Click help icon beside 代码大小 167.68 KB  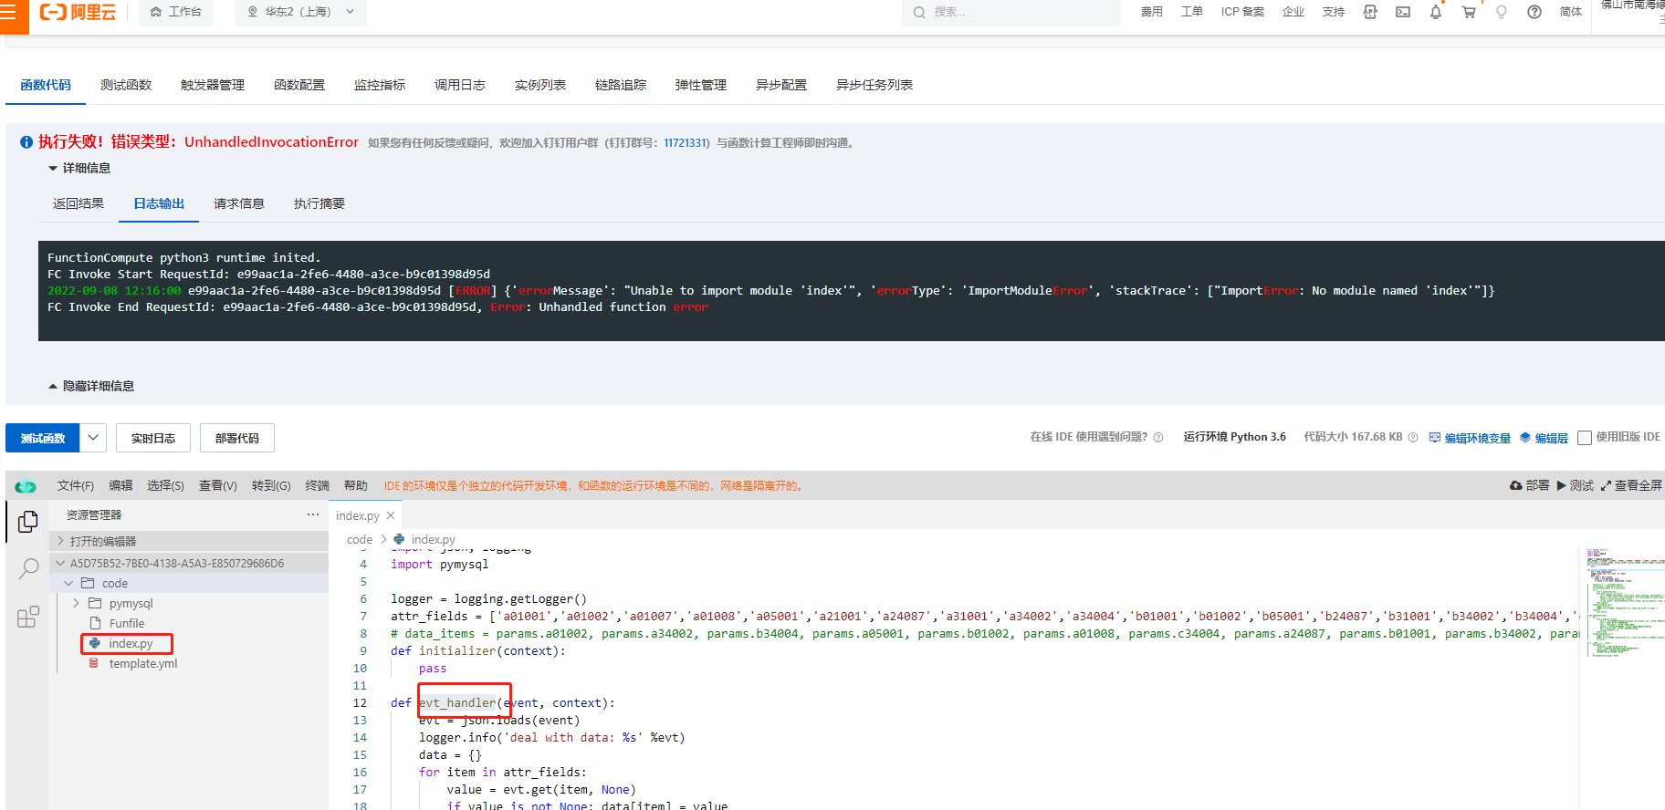(1413, 437)
